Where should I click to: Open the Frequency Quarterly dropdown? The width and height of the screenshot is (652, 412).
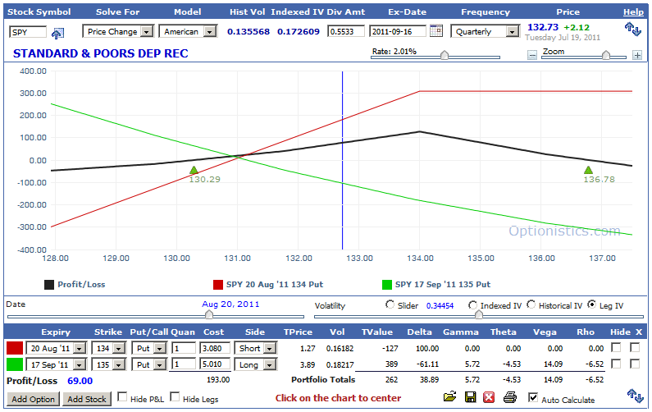pyautogui.click(x=486, y=32)
